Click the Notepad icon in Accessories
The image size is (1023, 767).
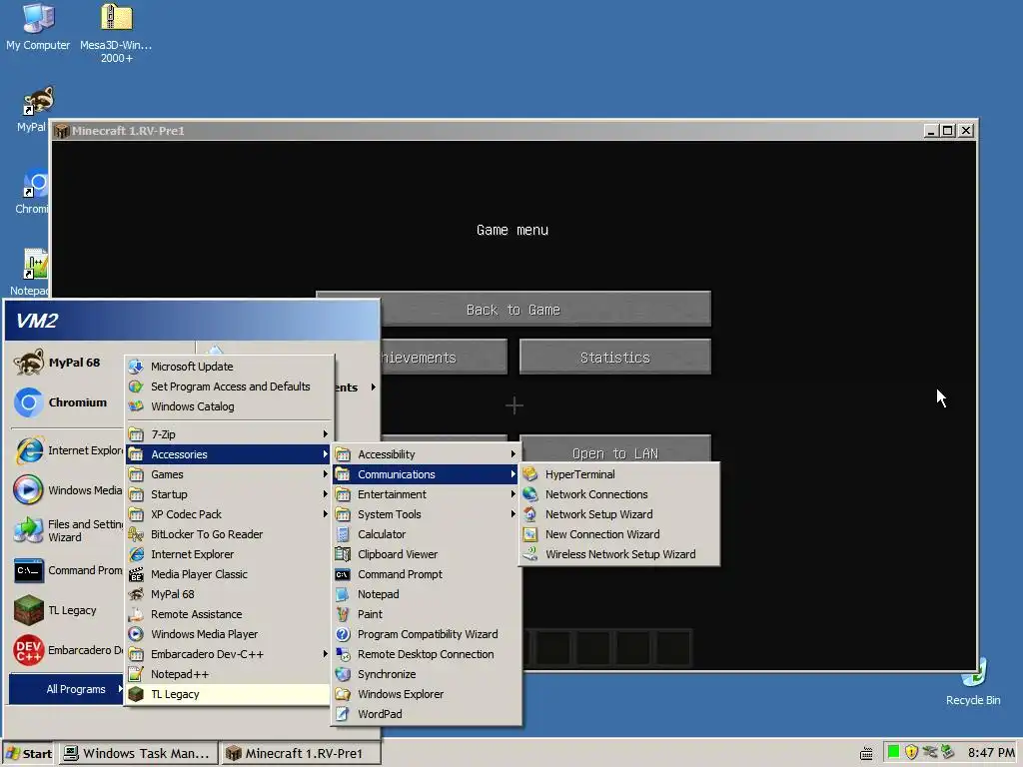[343, 594]
